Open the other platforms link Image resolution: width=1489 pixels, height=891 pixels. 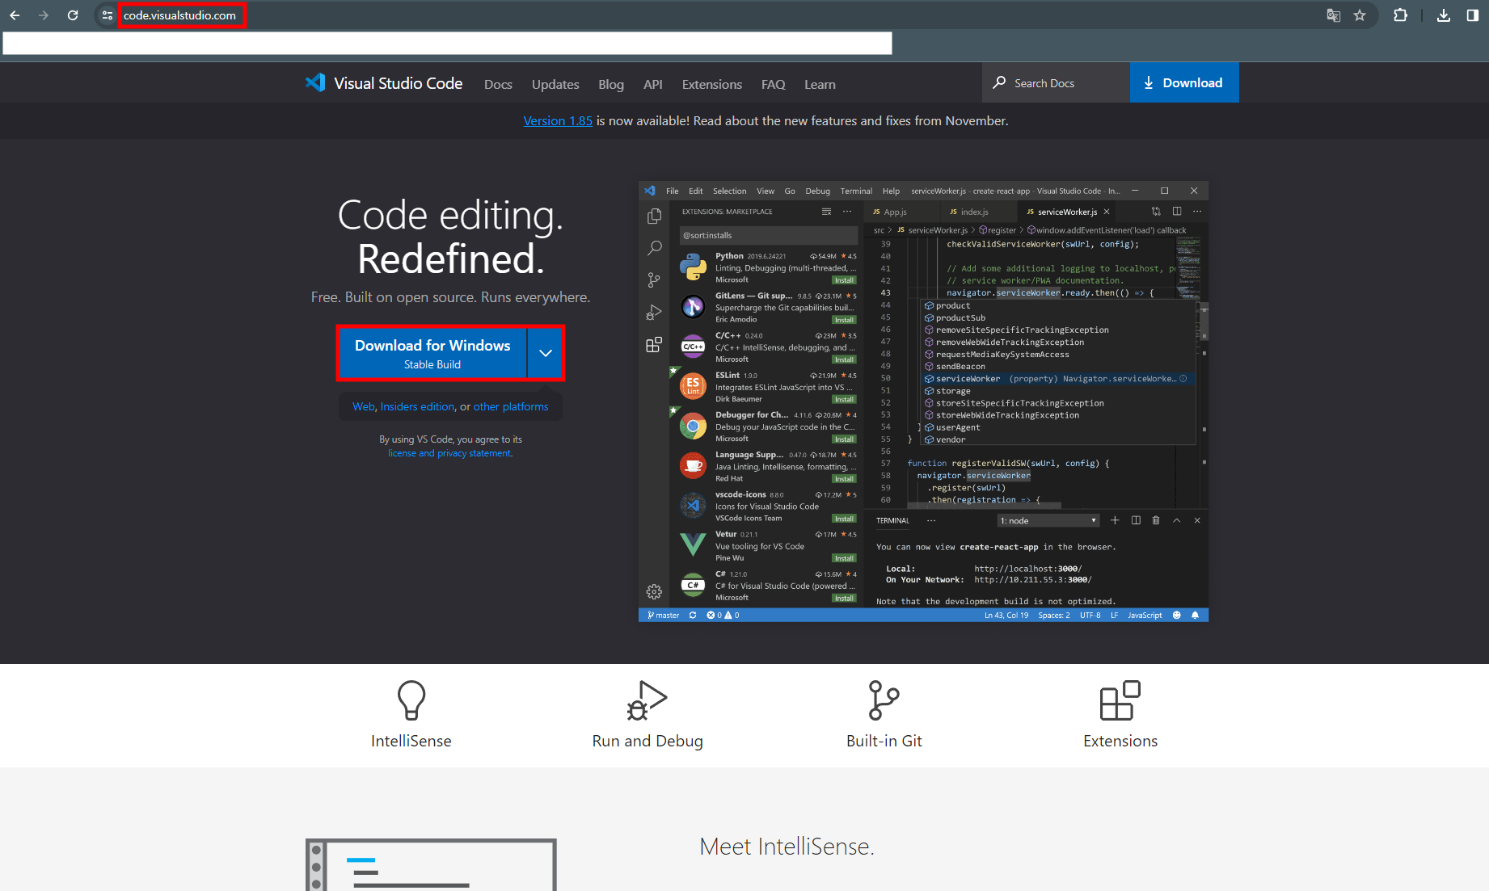tap(511, 406)
